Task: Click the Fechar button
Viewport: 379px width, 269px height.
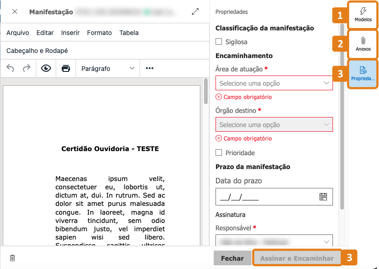Action: [232, 258]
